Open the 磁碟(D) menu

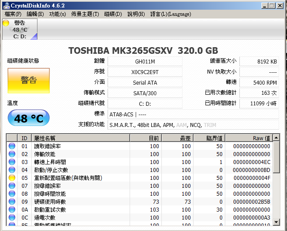113,14
